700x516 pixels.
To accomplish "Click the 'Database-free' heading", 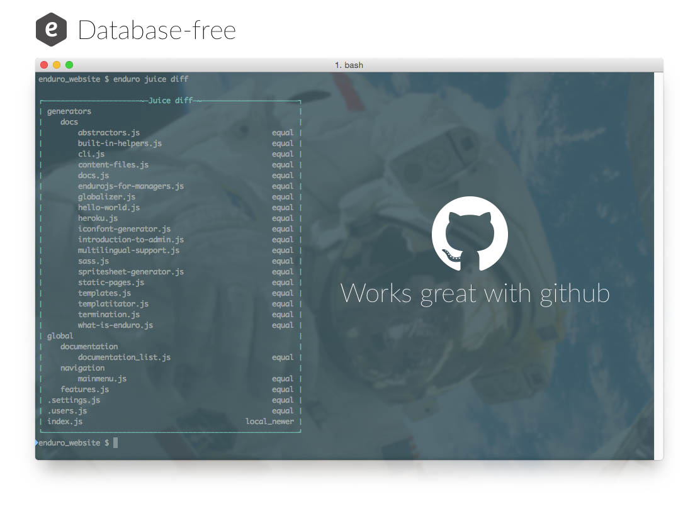I will coord(157,30).
